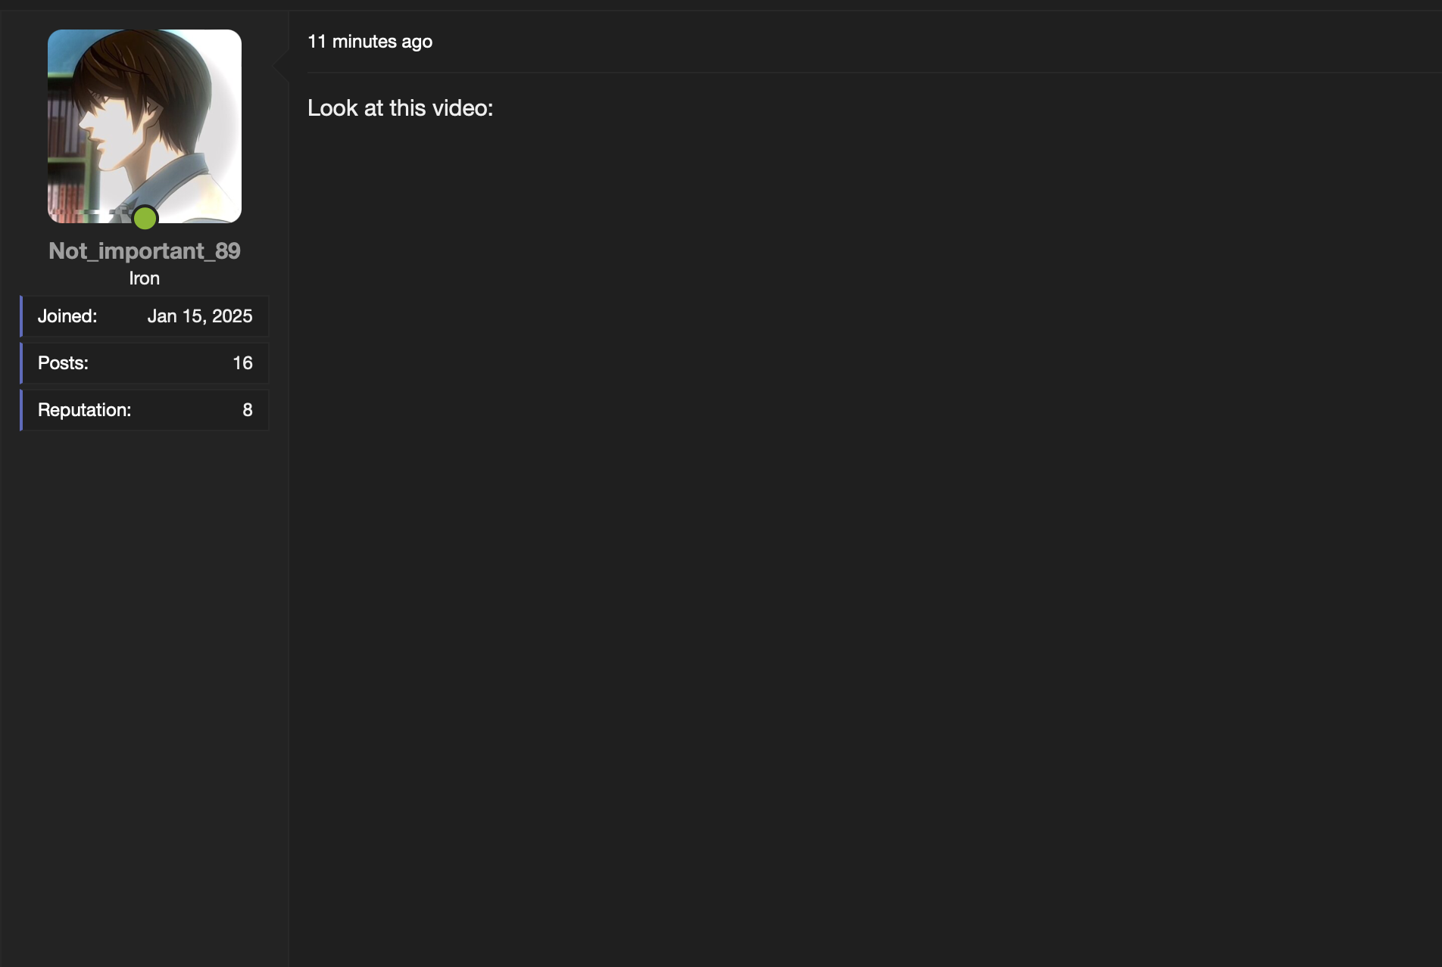The width and height of the screenshot is (1442, 967).
Task: Click the post pointer arrow beside the timestamp
Action: pyautogui.click(x=282, y=64)
